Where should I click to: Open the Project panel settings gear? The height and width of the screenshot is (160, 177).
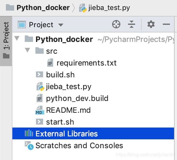(x=151, y=25)
